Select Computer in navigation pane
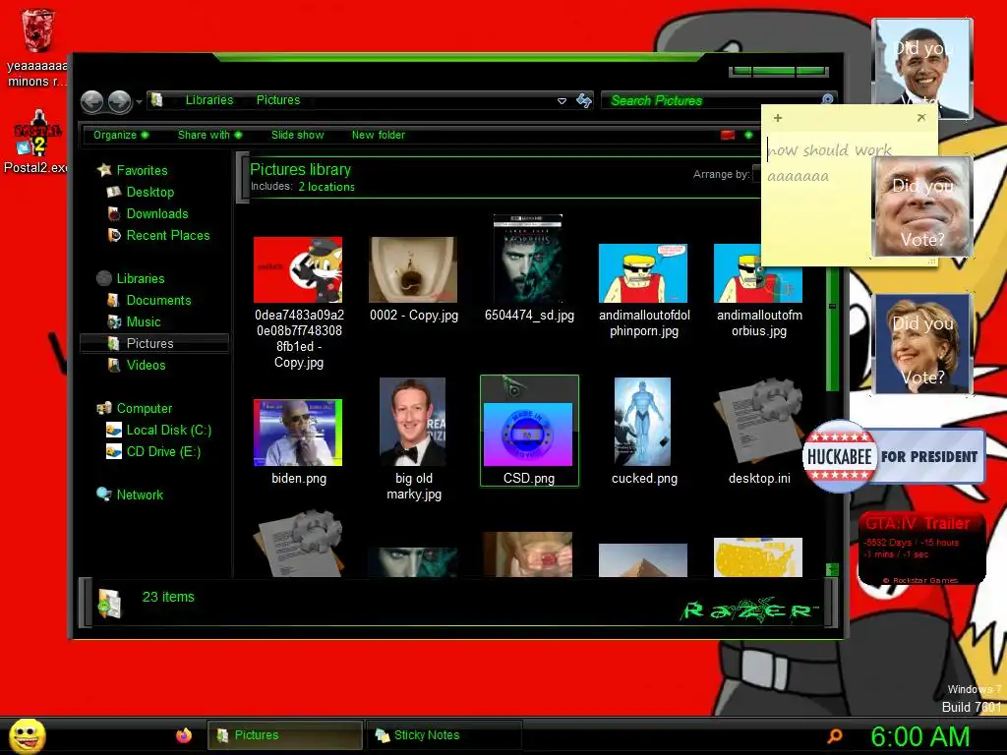 click(x=134, y=408)
